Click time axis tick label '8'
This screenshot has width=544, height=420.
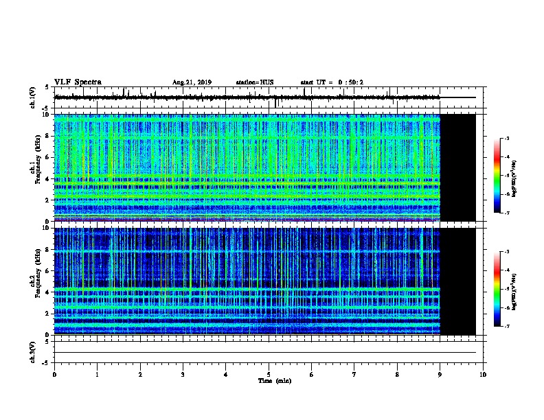397,375
